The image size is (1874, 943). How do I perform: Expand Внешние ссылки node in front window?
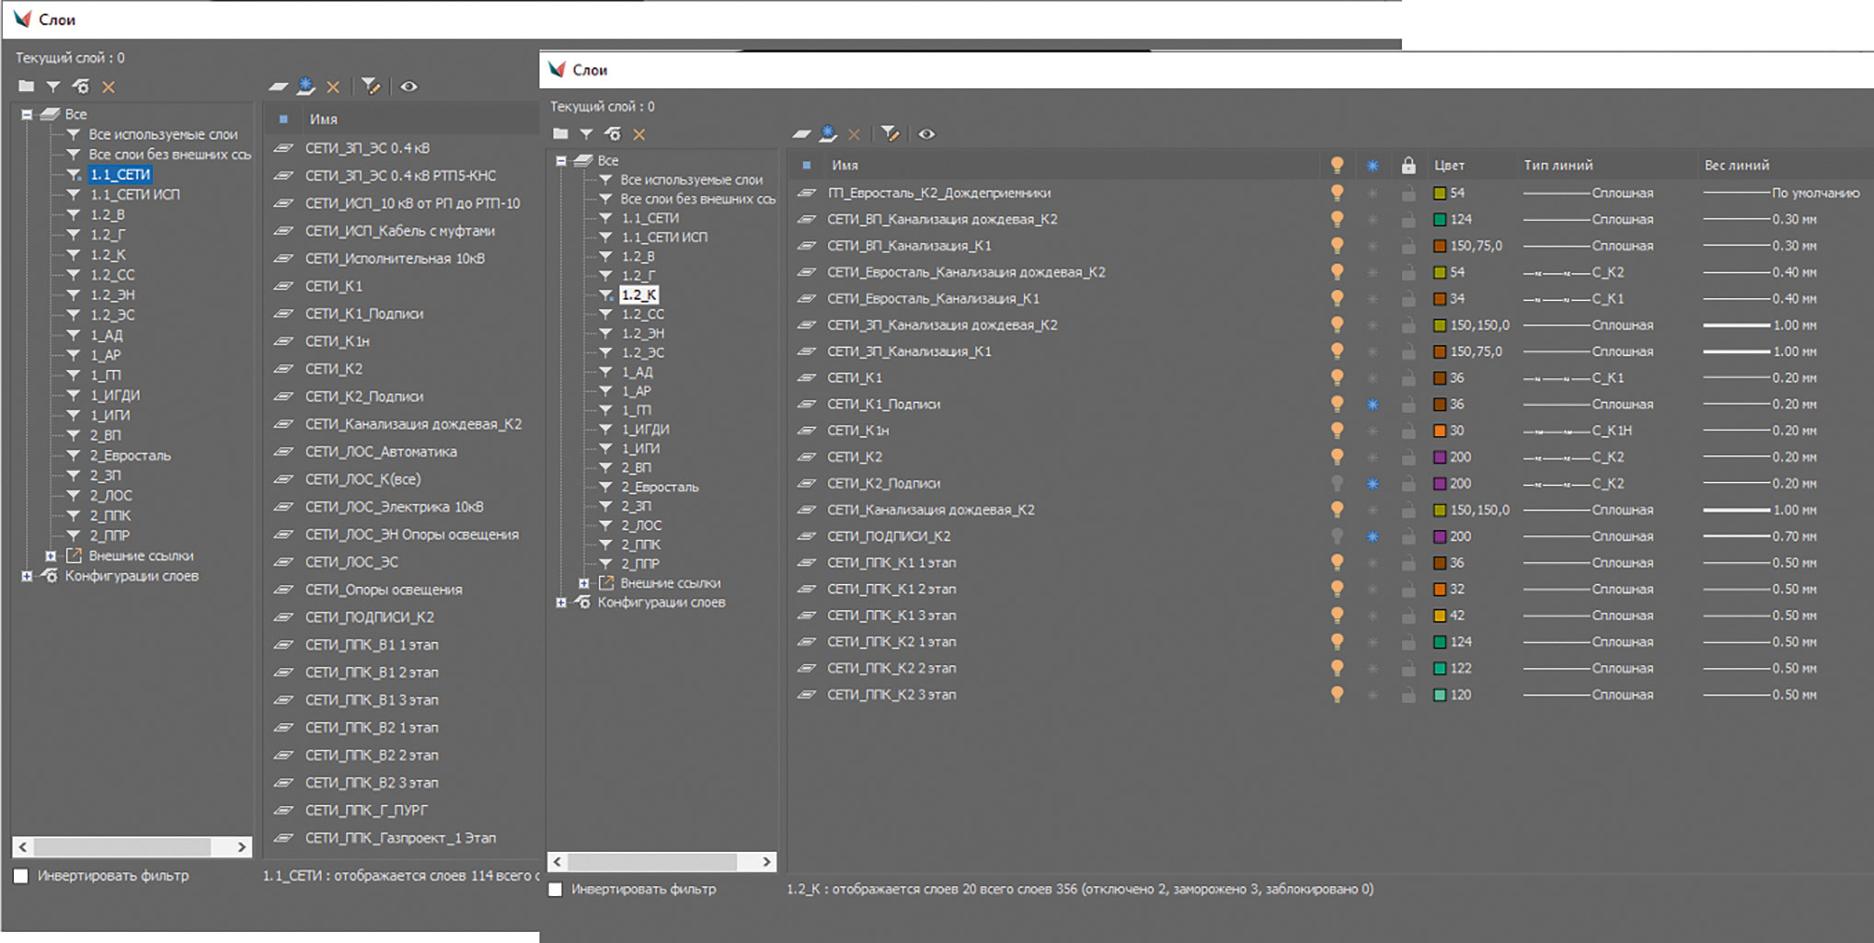tap(584, 583)
